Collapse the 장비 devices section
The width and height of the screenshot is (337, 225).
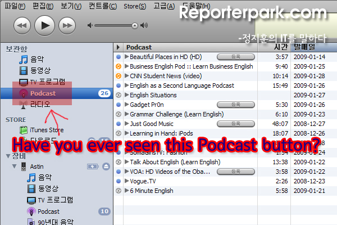8,156
